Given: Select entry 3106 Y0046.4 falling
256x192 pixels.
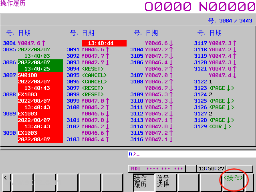Looking at the screenshot, I should pyautogui.click(x=151, y=63).
